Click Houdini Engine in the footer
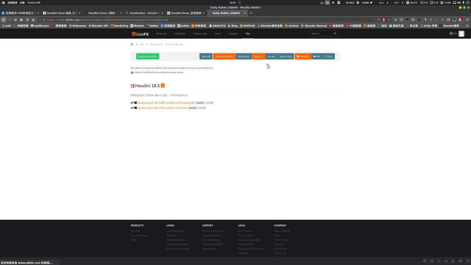 (x=139, y=235)
